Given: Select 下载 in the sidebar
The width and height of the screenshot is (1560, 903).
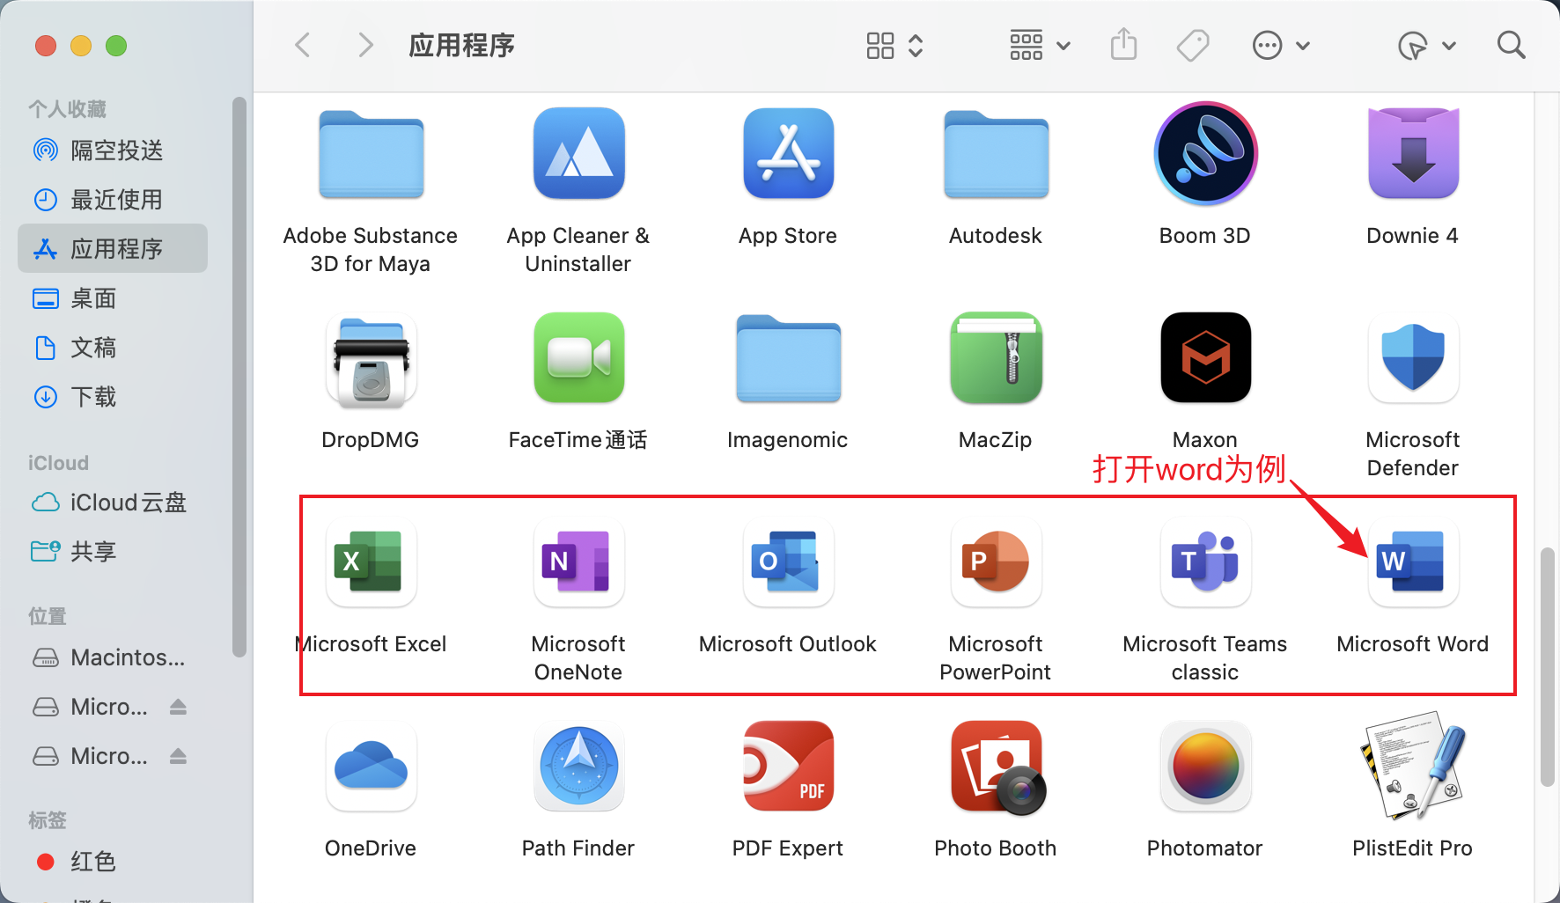Looking at the screenshot, I should (113, 397).
